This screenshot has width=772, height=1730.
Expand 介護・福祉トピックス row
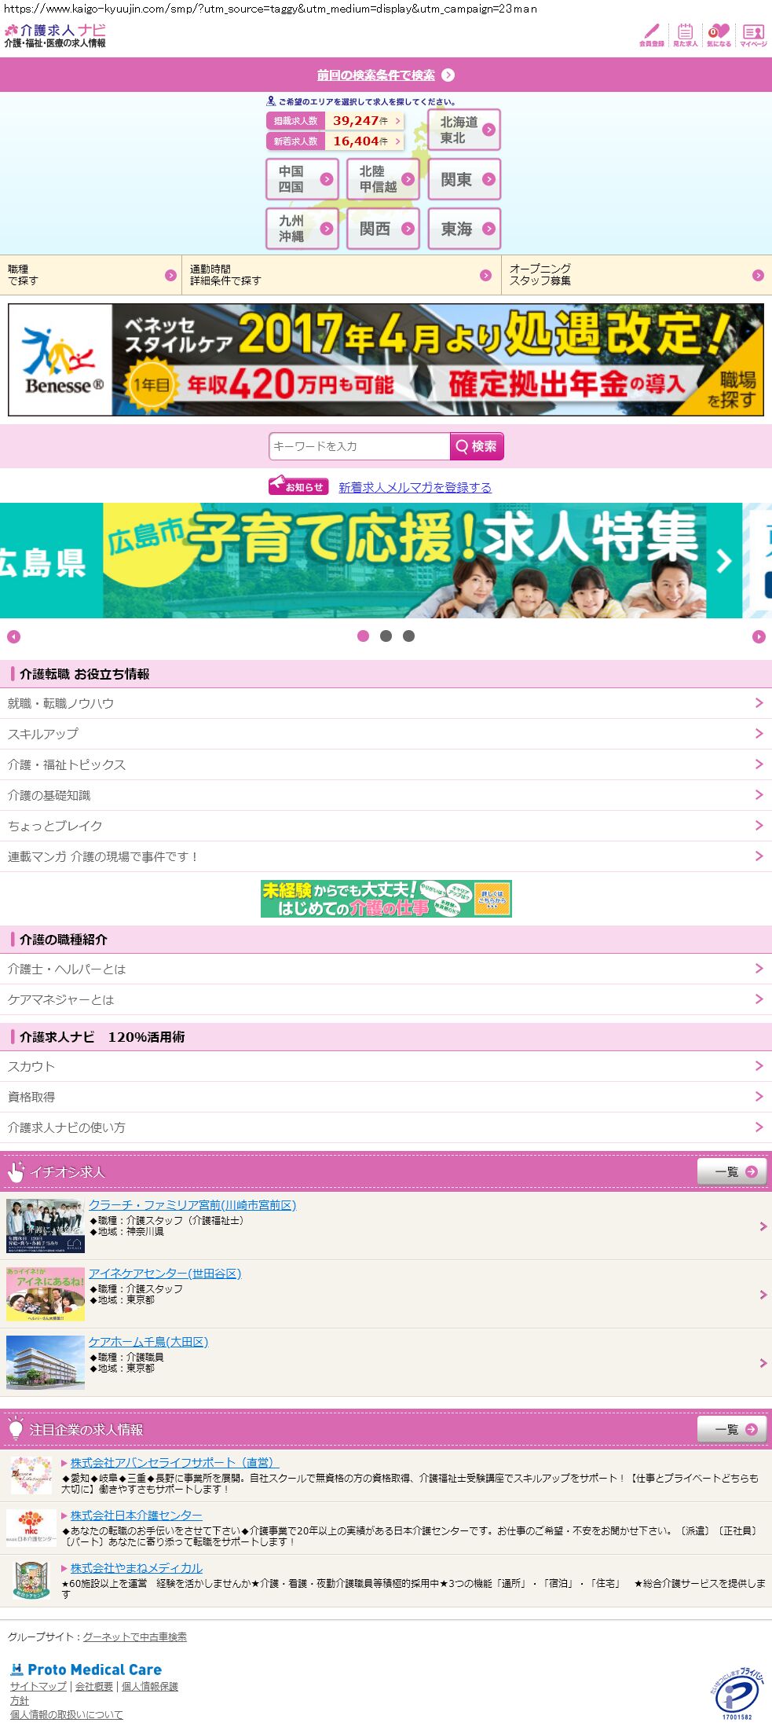coord(386,764)
